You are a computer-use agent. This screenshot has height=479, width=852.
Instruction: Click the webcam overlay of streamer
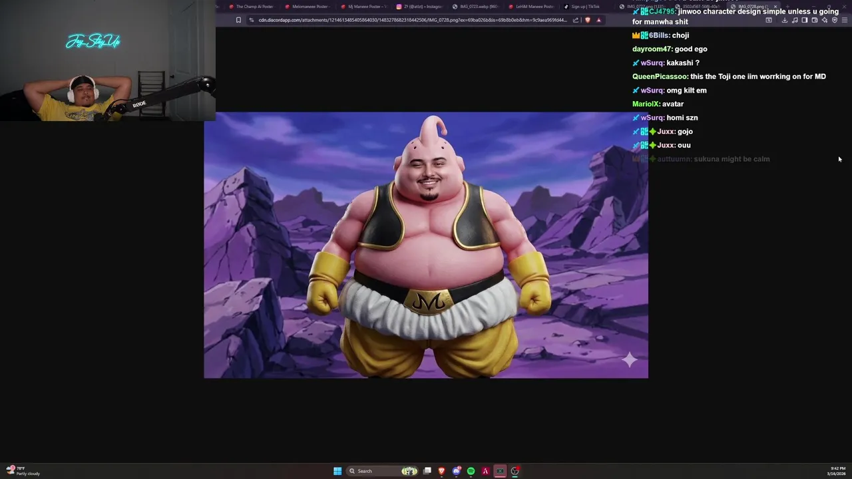(x=108, y=61)
